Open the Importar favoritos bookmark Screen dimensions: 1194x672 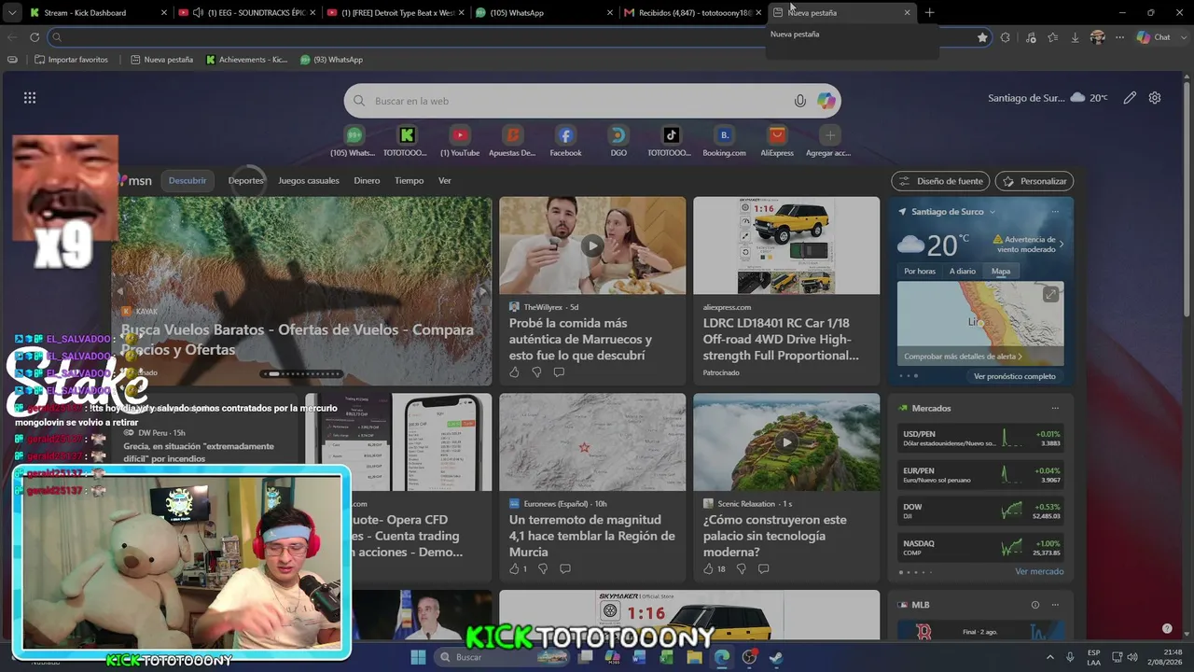(71, 60)
